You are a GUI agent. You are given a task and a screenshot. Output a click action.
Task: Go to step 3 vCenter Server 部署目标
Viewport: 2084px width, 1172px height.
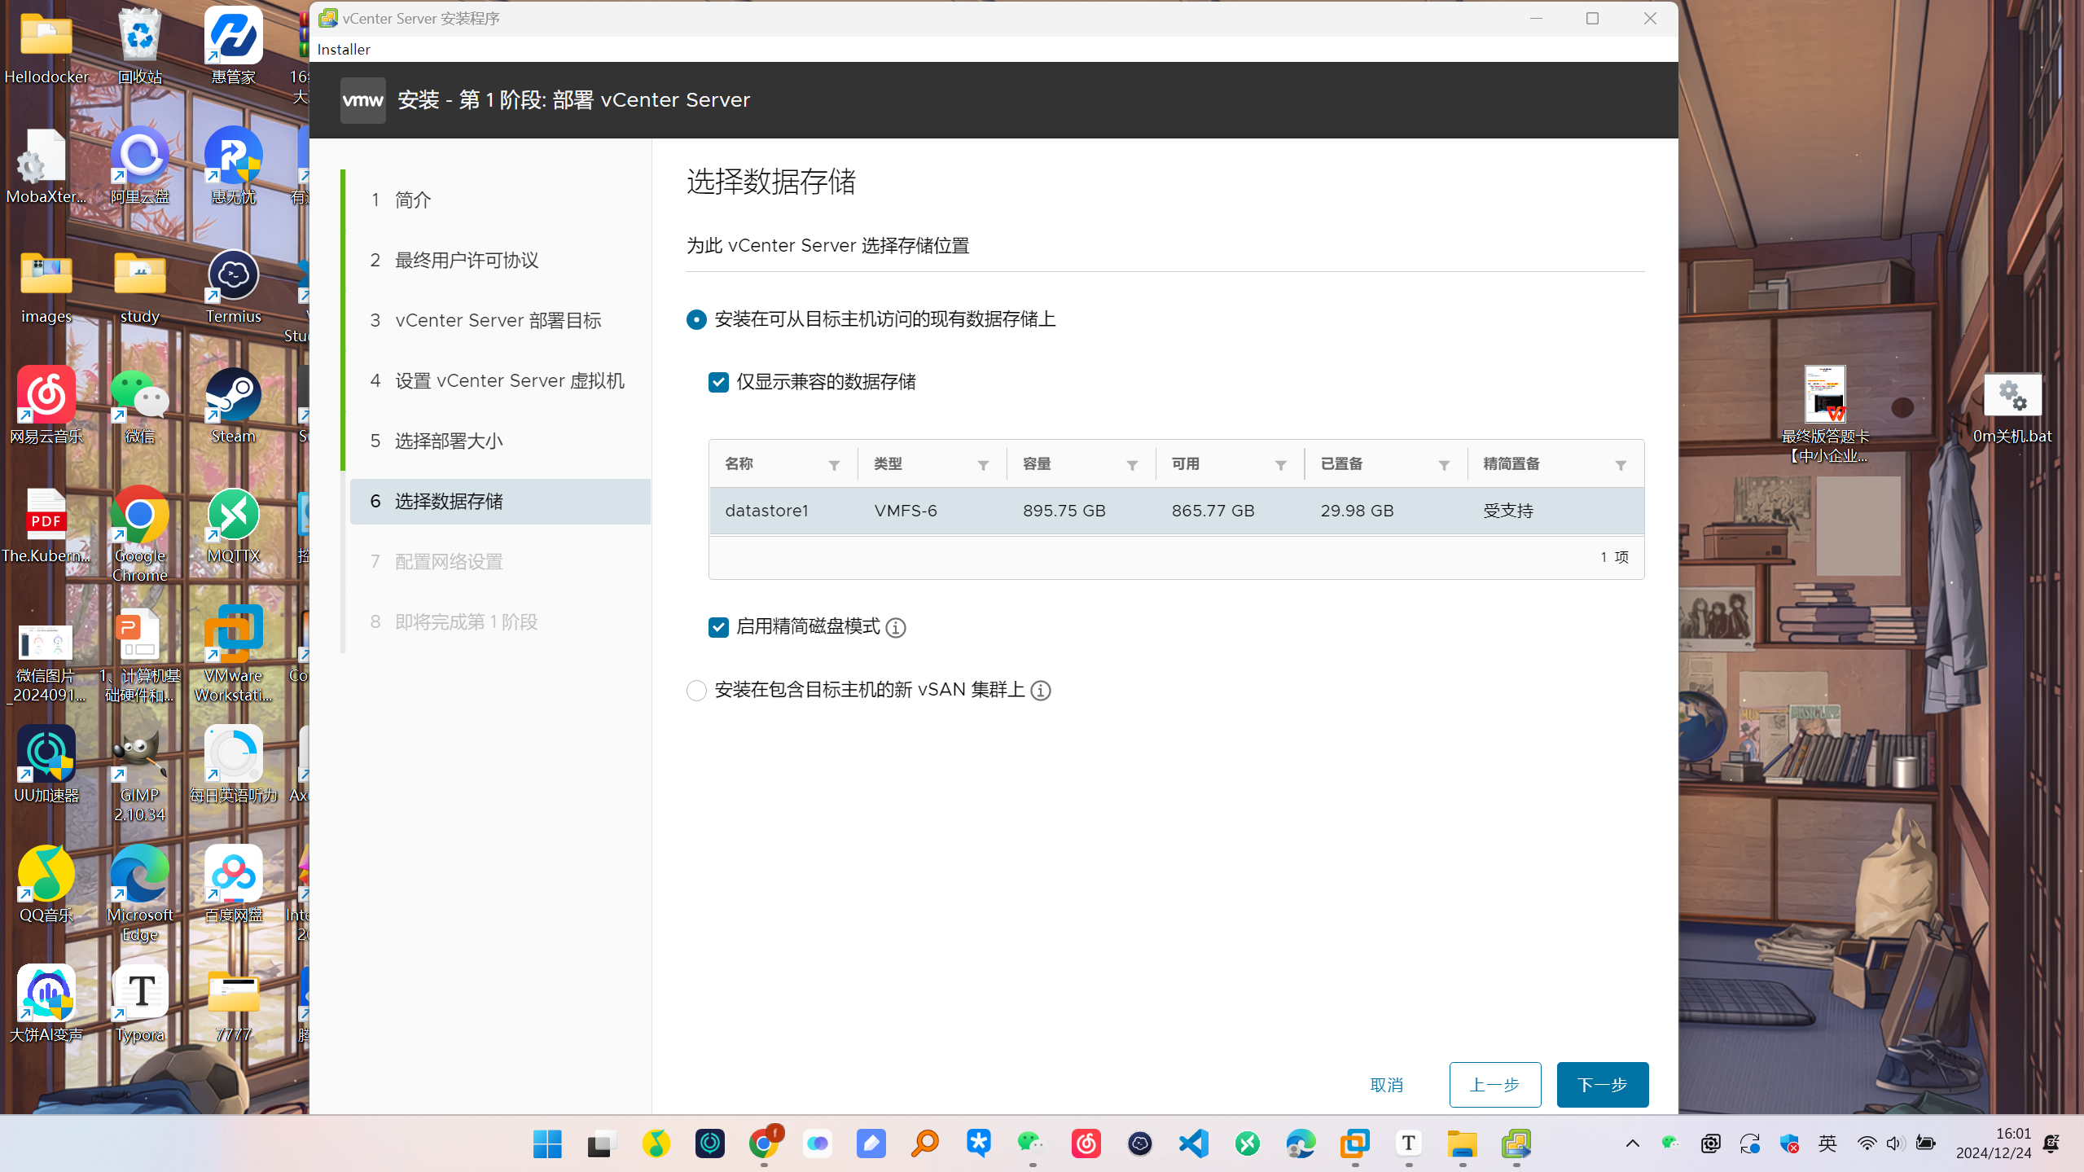(500, 320)
